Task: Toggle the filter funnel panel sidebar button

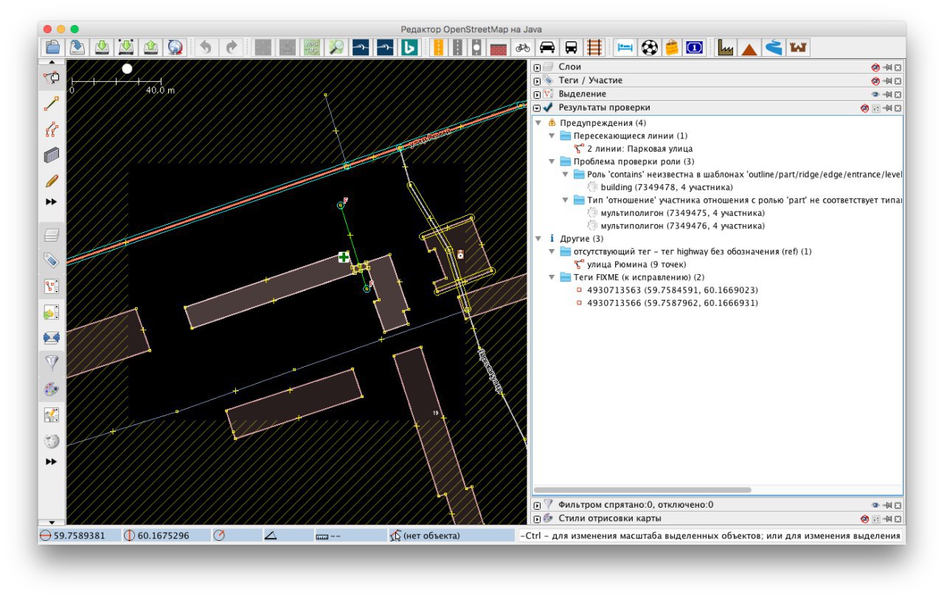Action: [52, 363]
